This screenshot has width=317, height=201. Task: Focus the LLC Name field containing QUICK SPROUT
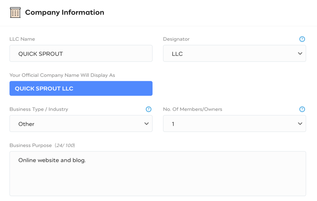tap(81, 53)
